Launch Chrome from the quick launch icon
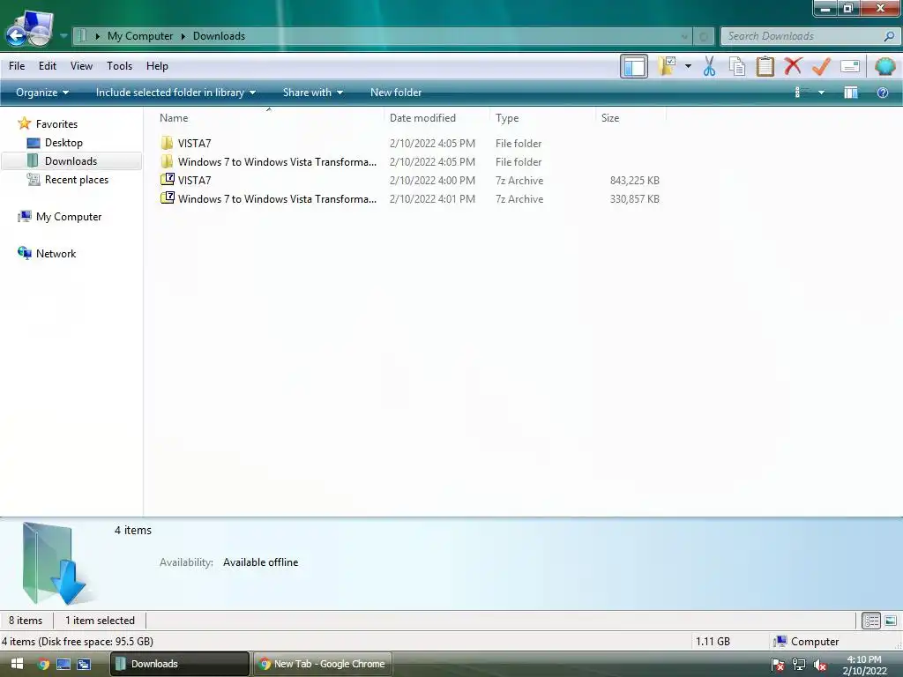This screenshot has height=677, width=903. pos(43,664)
